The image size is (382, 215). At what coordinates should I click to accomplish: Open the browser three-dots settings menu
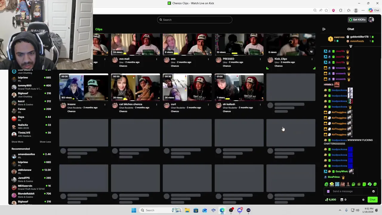tap(363, 10)
